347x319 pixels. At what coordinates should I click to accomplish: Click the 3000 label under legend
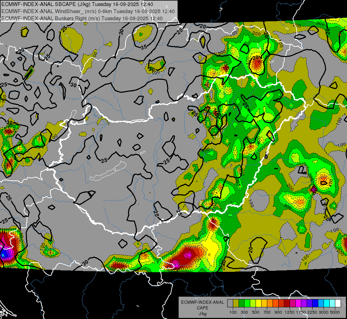324,312
